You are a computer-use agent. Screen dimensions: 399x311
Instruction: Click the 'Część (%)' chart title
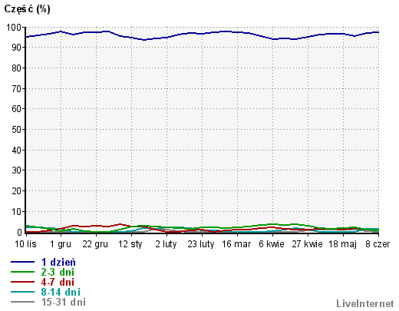pyautogui.click(x=27, y=9)
